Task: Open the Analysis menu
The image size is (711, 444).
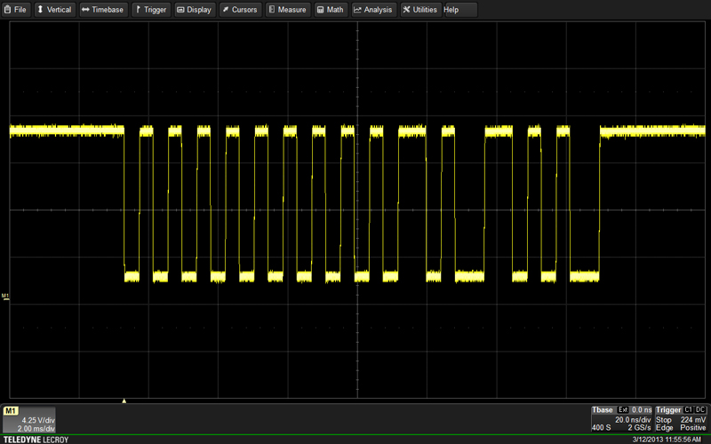Action: [372, 10]
